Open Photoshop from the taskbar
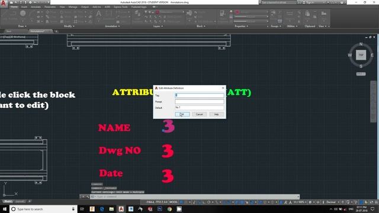This screenshot has width=379, height=213. (160, 209)
